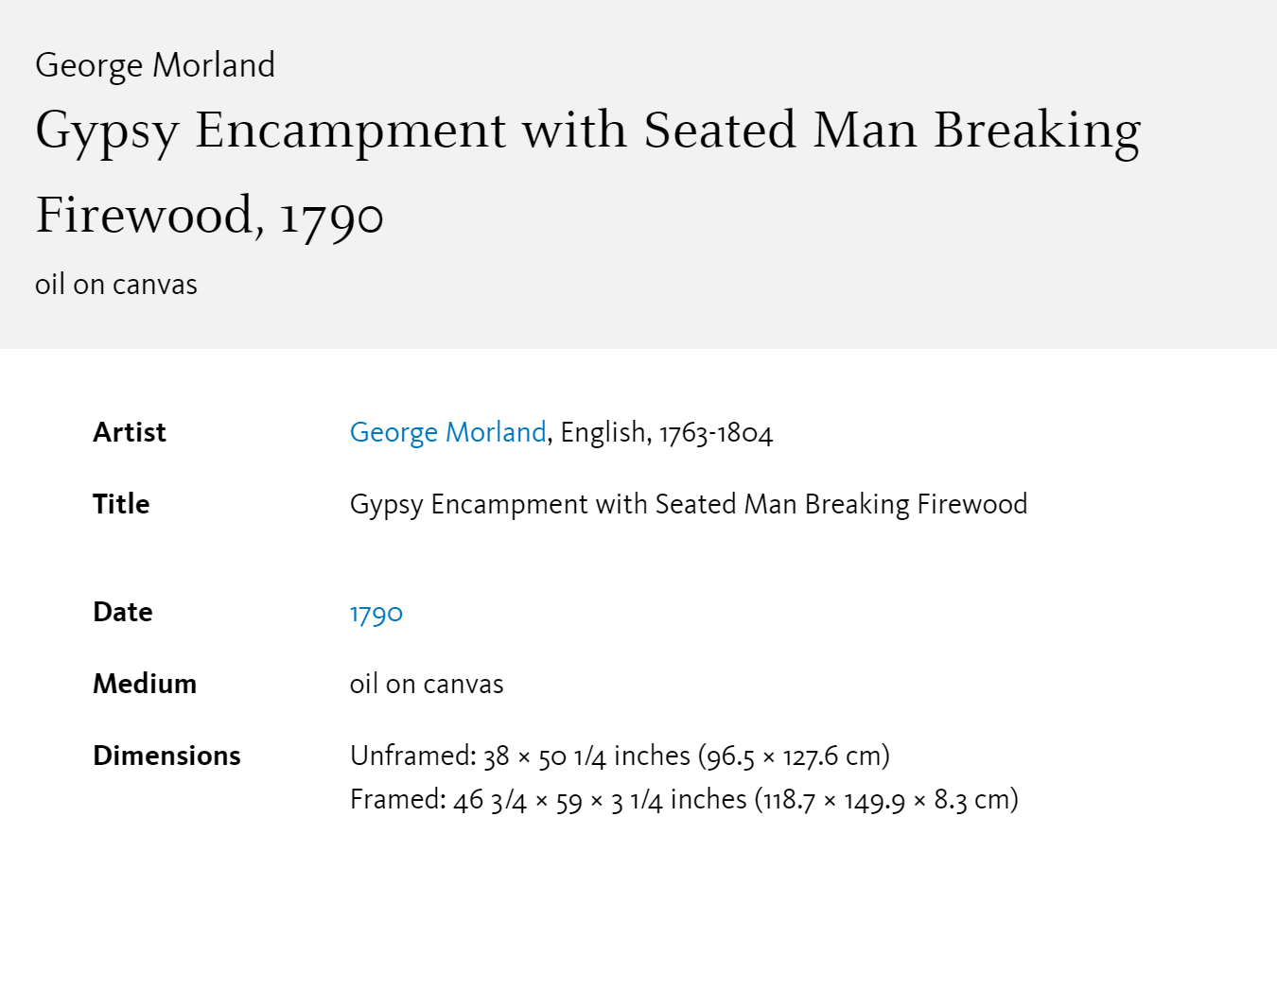Click the Framed dimensions line
The image size is (1277, 1008).
tap(685, 800)
